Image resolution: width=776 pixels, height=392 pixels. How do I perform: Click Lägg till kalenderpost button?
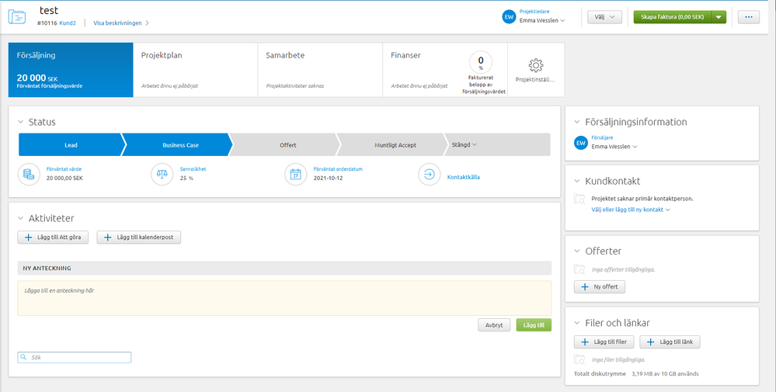(139, 238)
